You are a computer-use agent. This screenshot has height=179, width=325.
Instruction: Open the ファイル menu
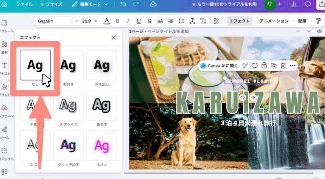tap(24, 4)
